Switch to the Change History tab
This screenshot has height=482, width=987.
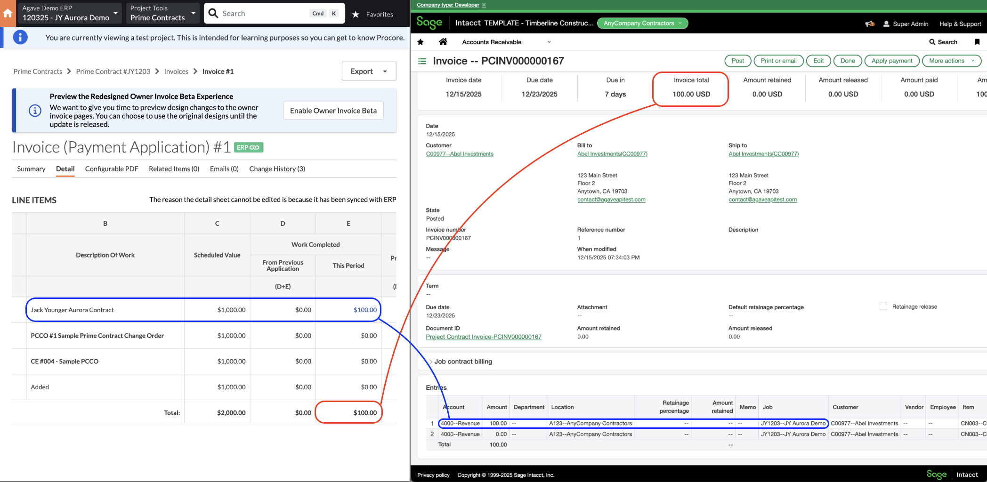pos(277,169)
